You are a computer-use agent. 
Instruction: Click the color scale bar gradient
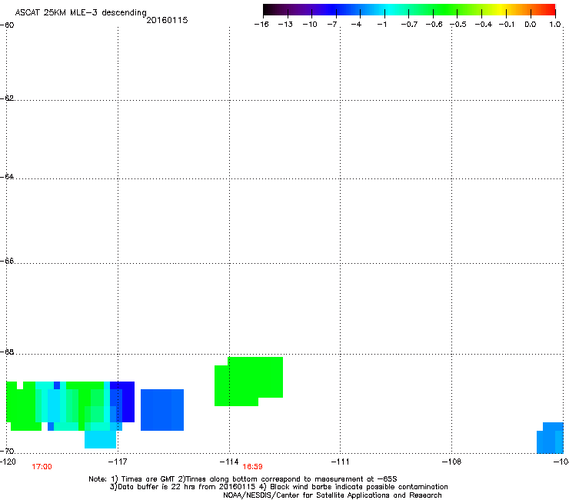(409, 9)
